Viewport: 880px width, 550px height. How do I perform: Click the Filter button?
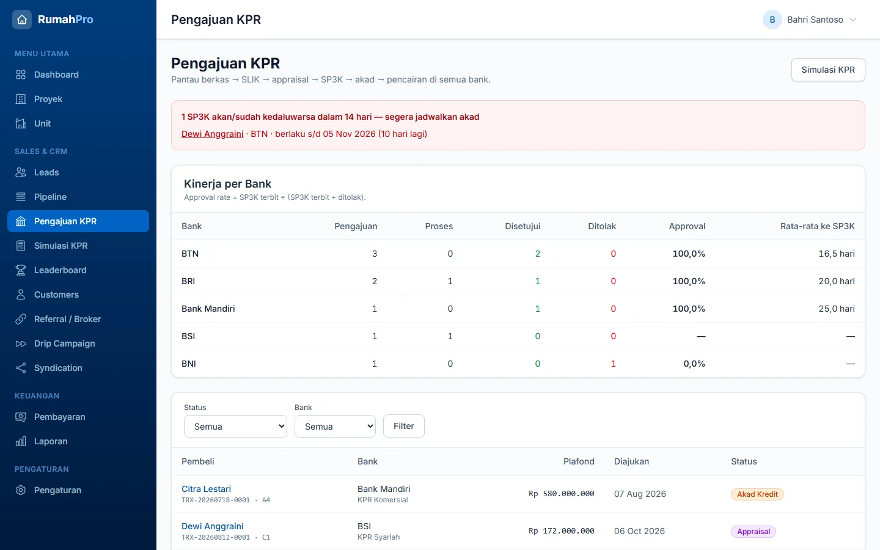[x=404, y=426]
